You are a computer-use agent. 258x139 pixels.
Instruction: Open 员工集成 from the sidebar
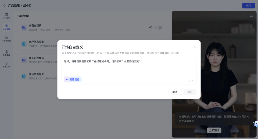coord(6,53)
